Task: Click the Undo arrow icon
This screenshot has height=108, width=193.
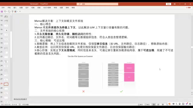Action: [5, 11]
